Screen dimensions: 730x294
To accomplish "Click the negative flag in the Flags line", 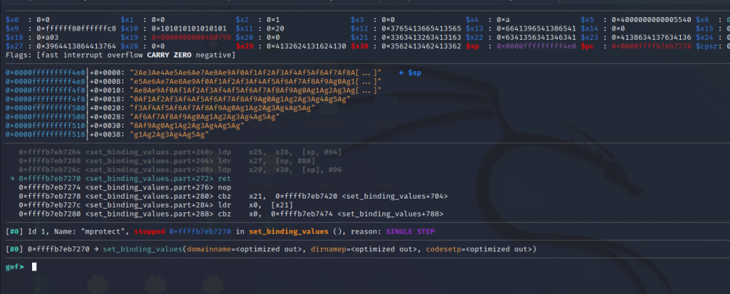I will click(217, 55).
